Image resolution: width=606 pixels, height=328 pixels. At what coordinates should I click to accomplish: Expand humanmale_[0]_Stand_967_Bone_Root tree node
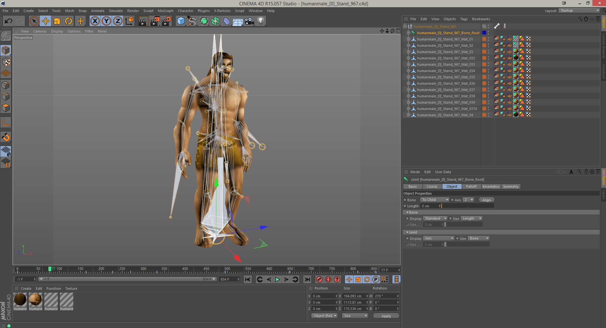coord(409,33)
